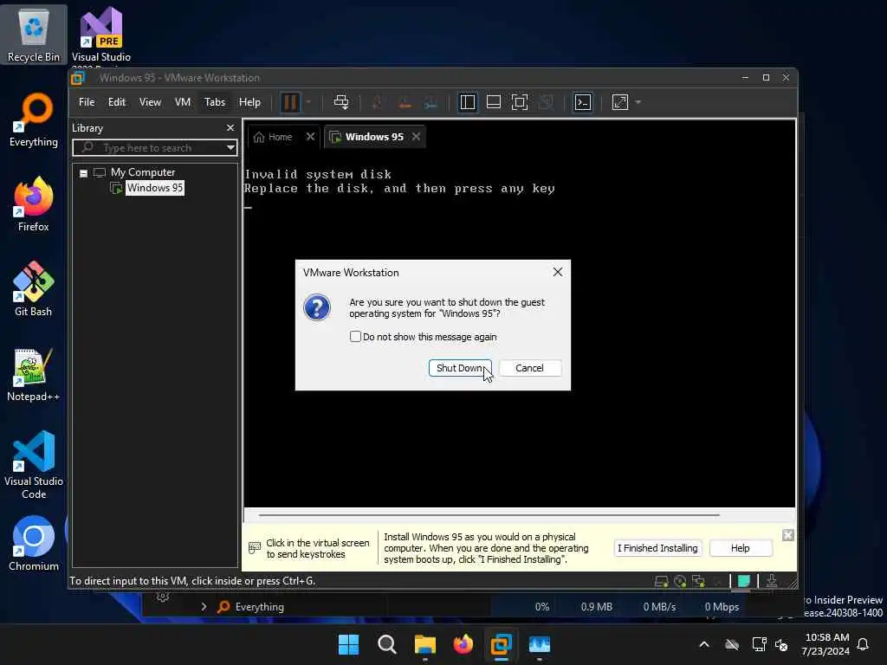Click the Help button in install bar
This screenshot has width=887, height=665.
740,548
